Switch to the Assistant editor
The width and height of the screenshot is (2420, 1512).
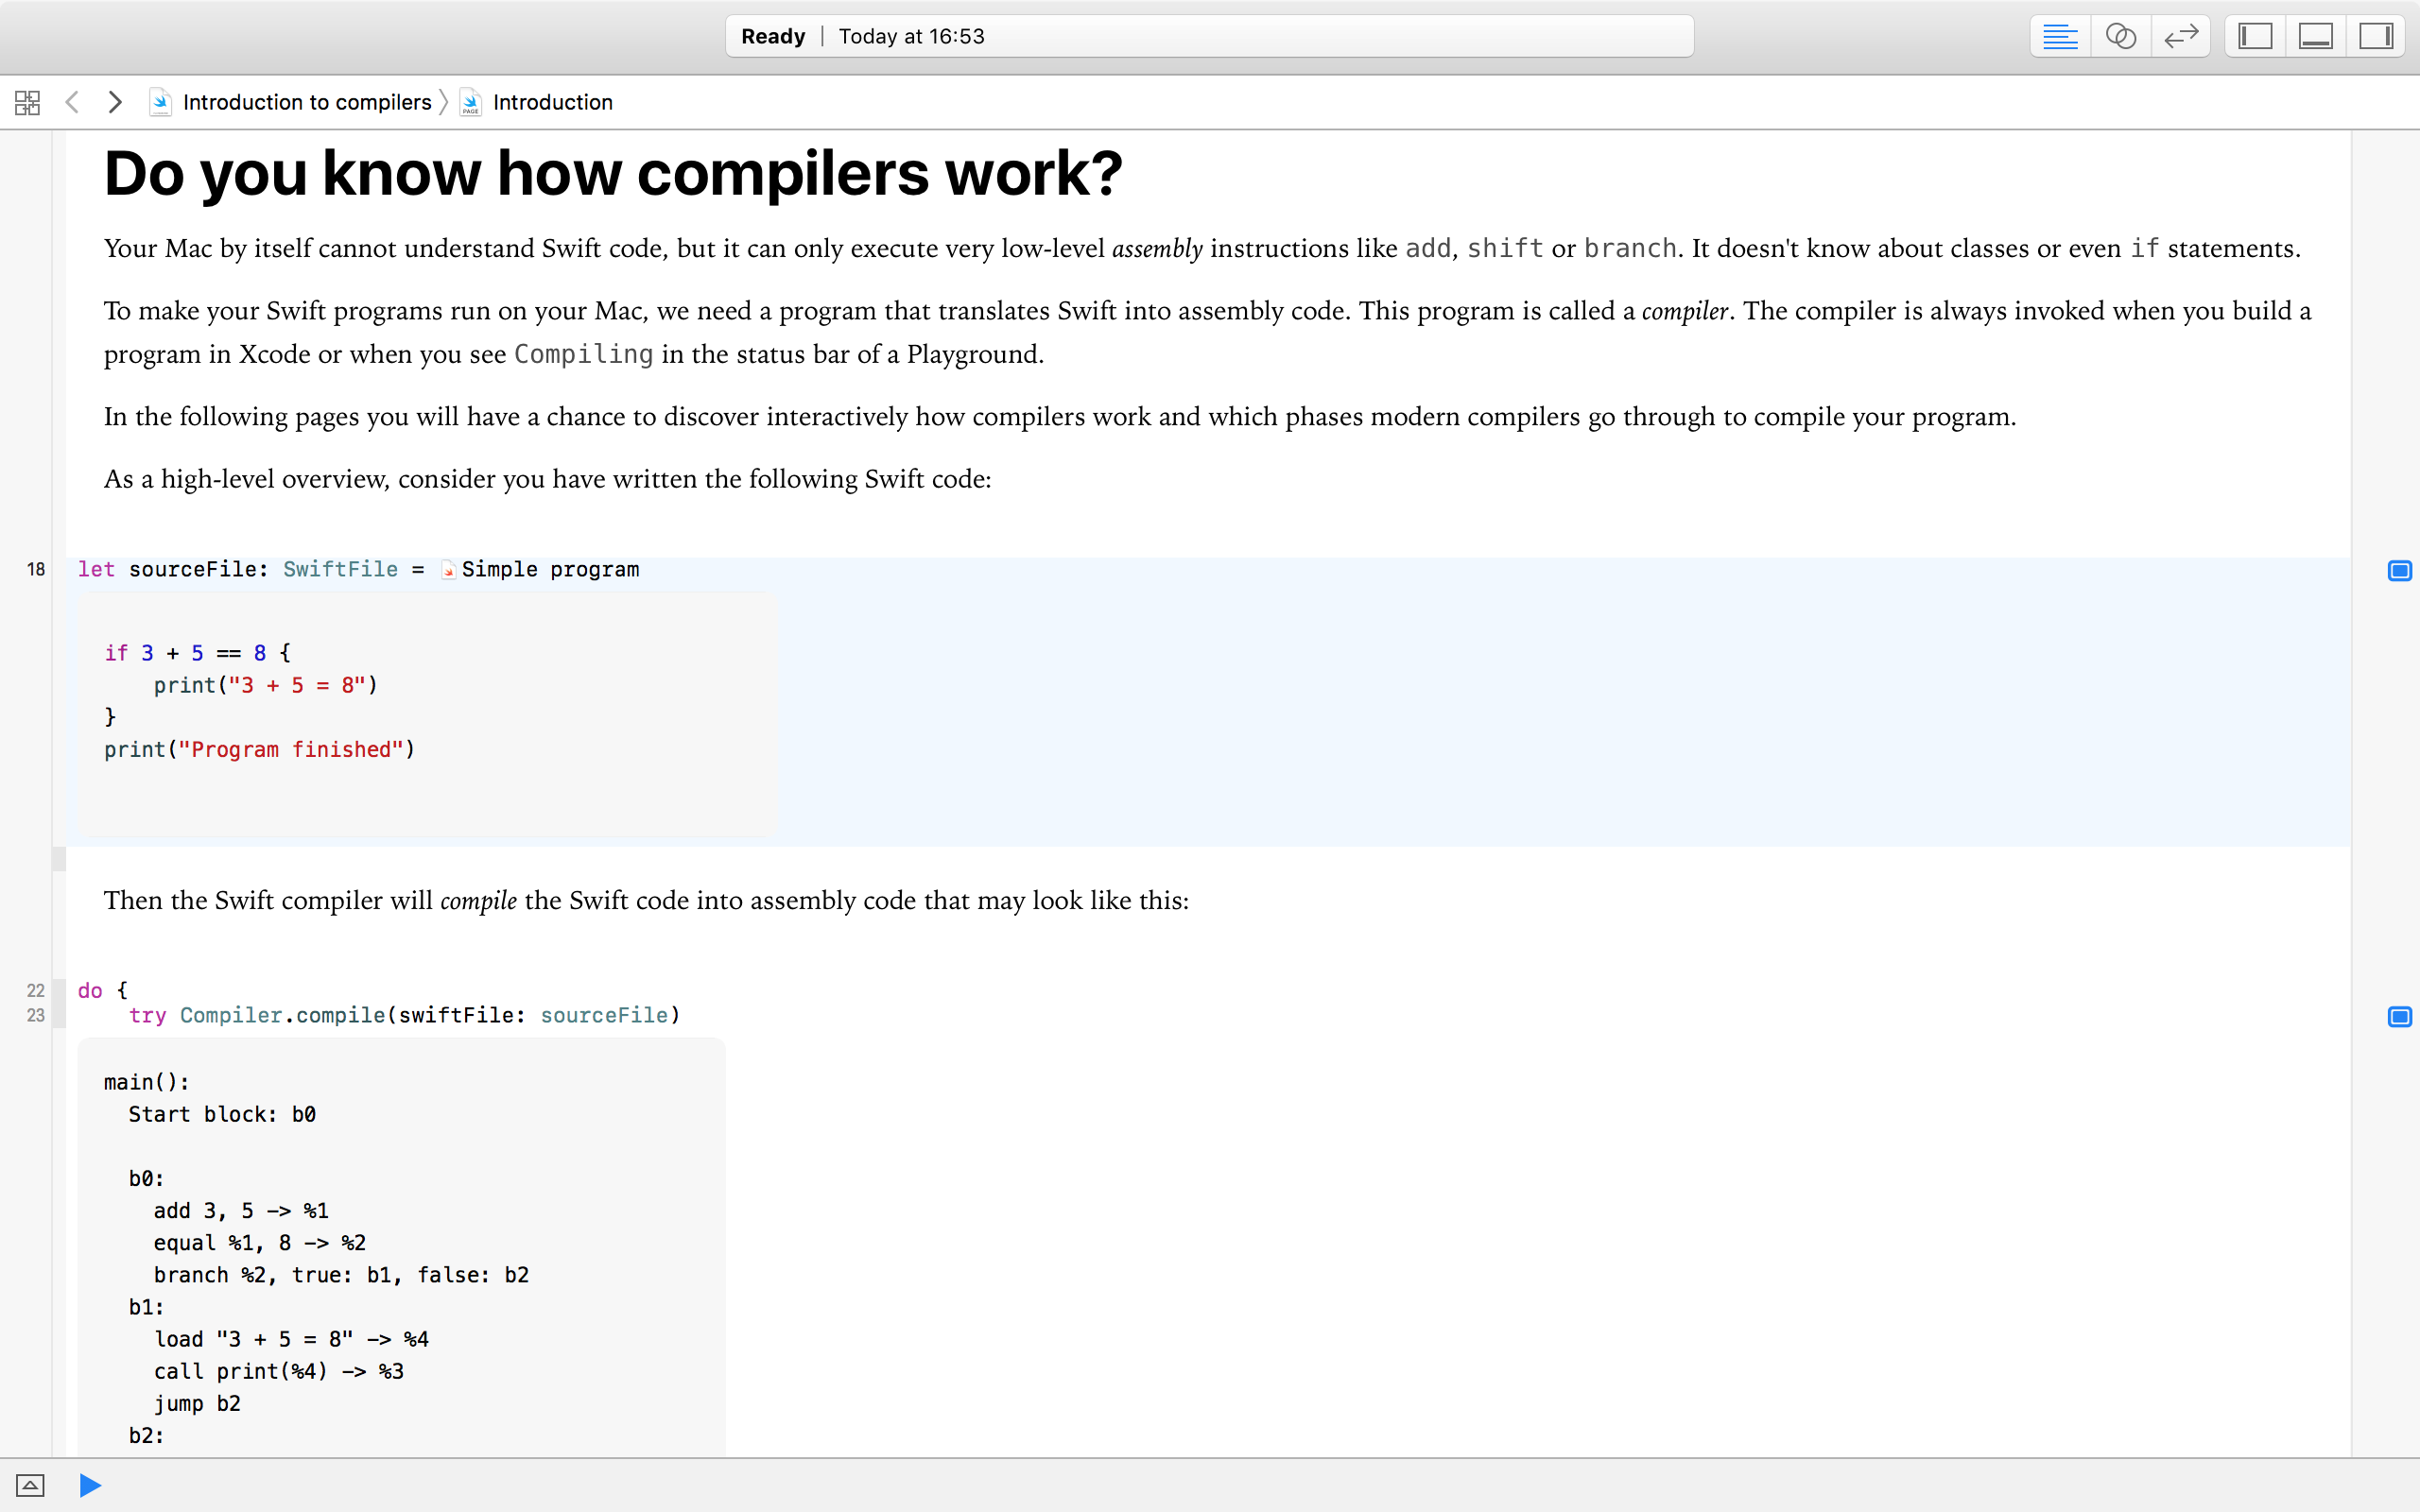tap(2120, 37)
